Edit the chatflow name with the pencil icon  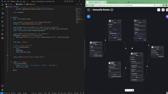point(112,10)
